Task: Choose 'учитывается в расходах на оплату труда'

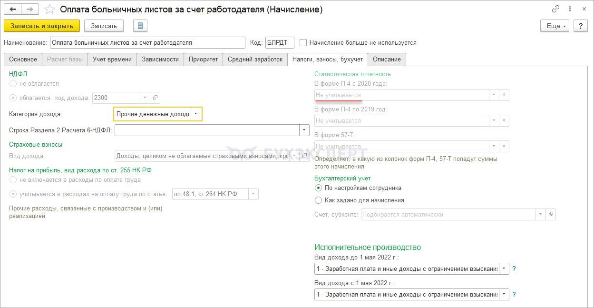Action: point(13,194)
